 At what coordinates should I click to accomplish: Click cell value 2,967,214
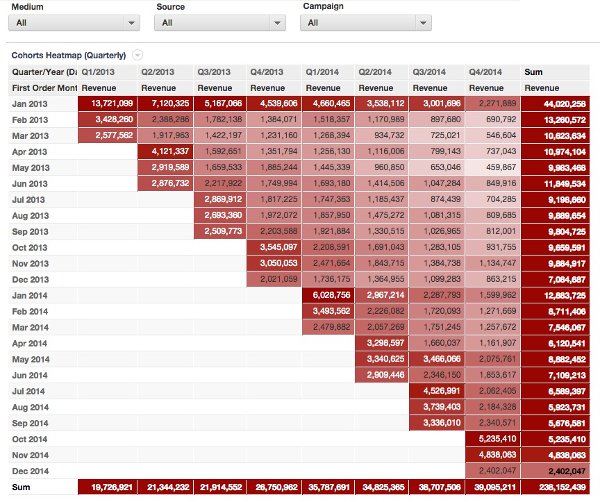[381, 295]
